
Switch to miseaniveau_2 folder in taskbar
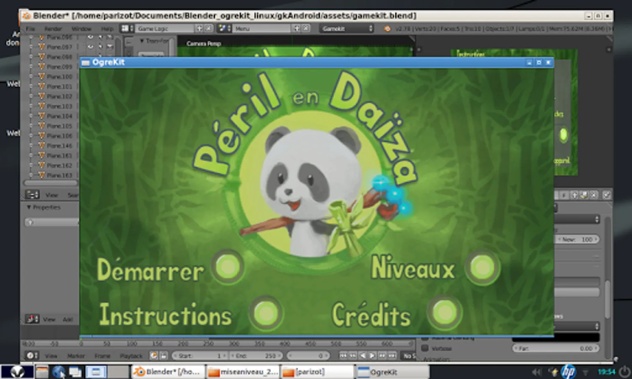coord(243,372)
